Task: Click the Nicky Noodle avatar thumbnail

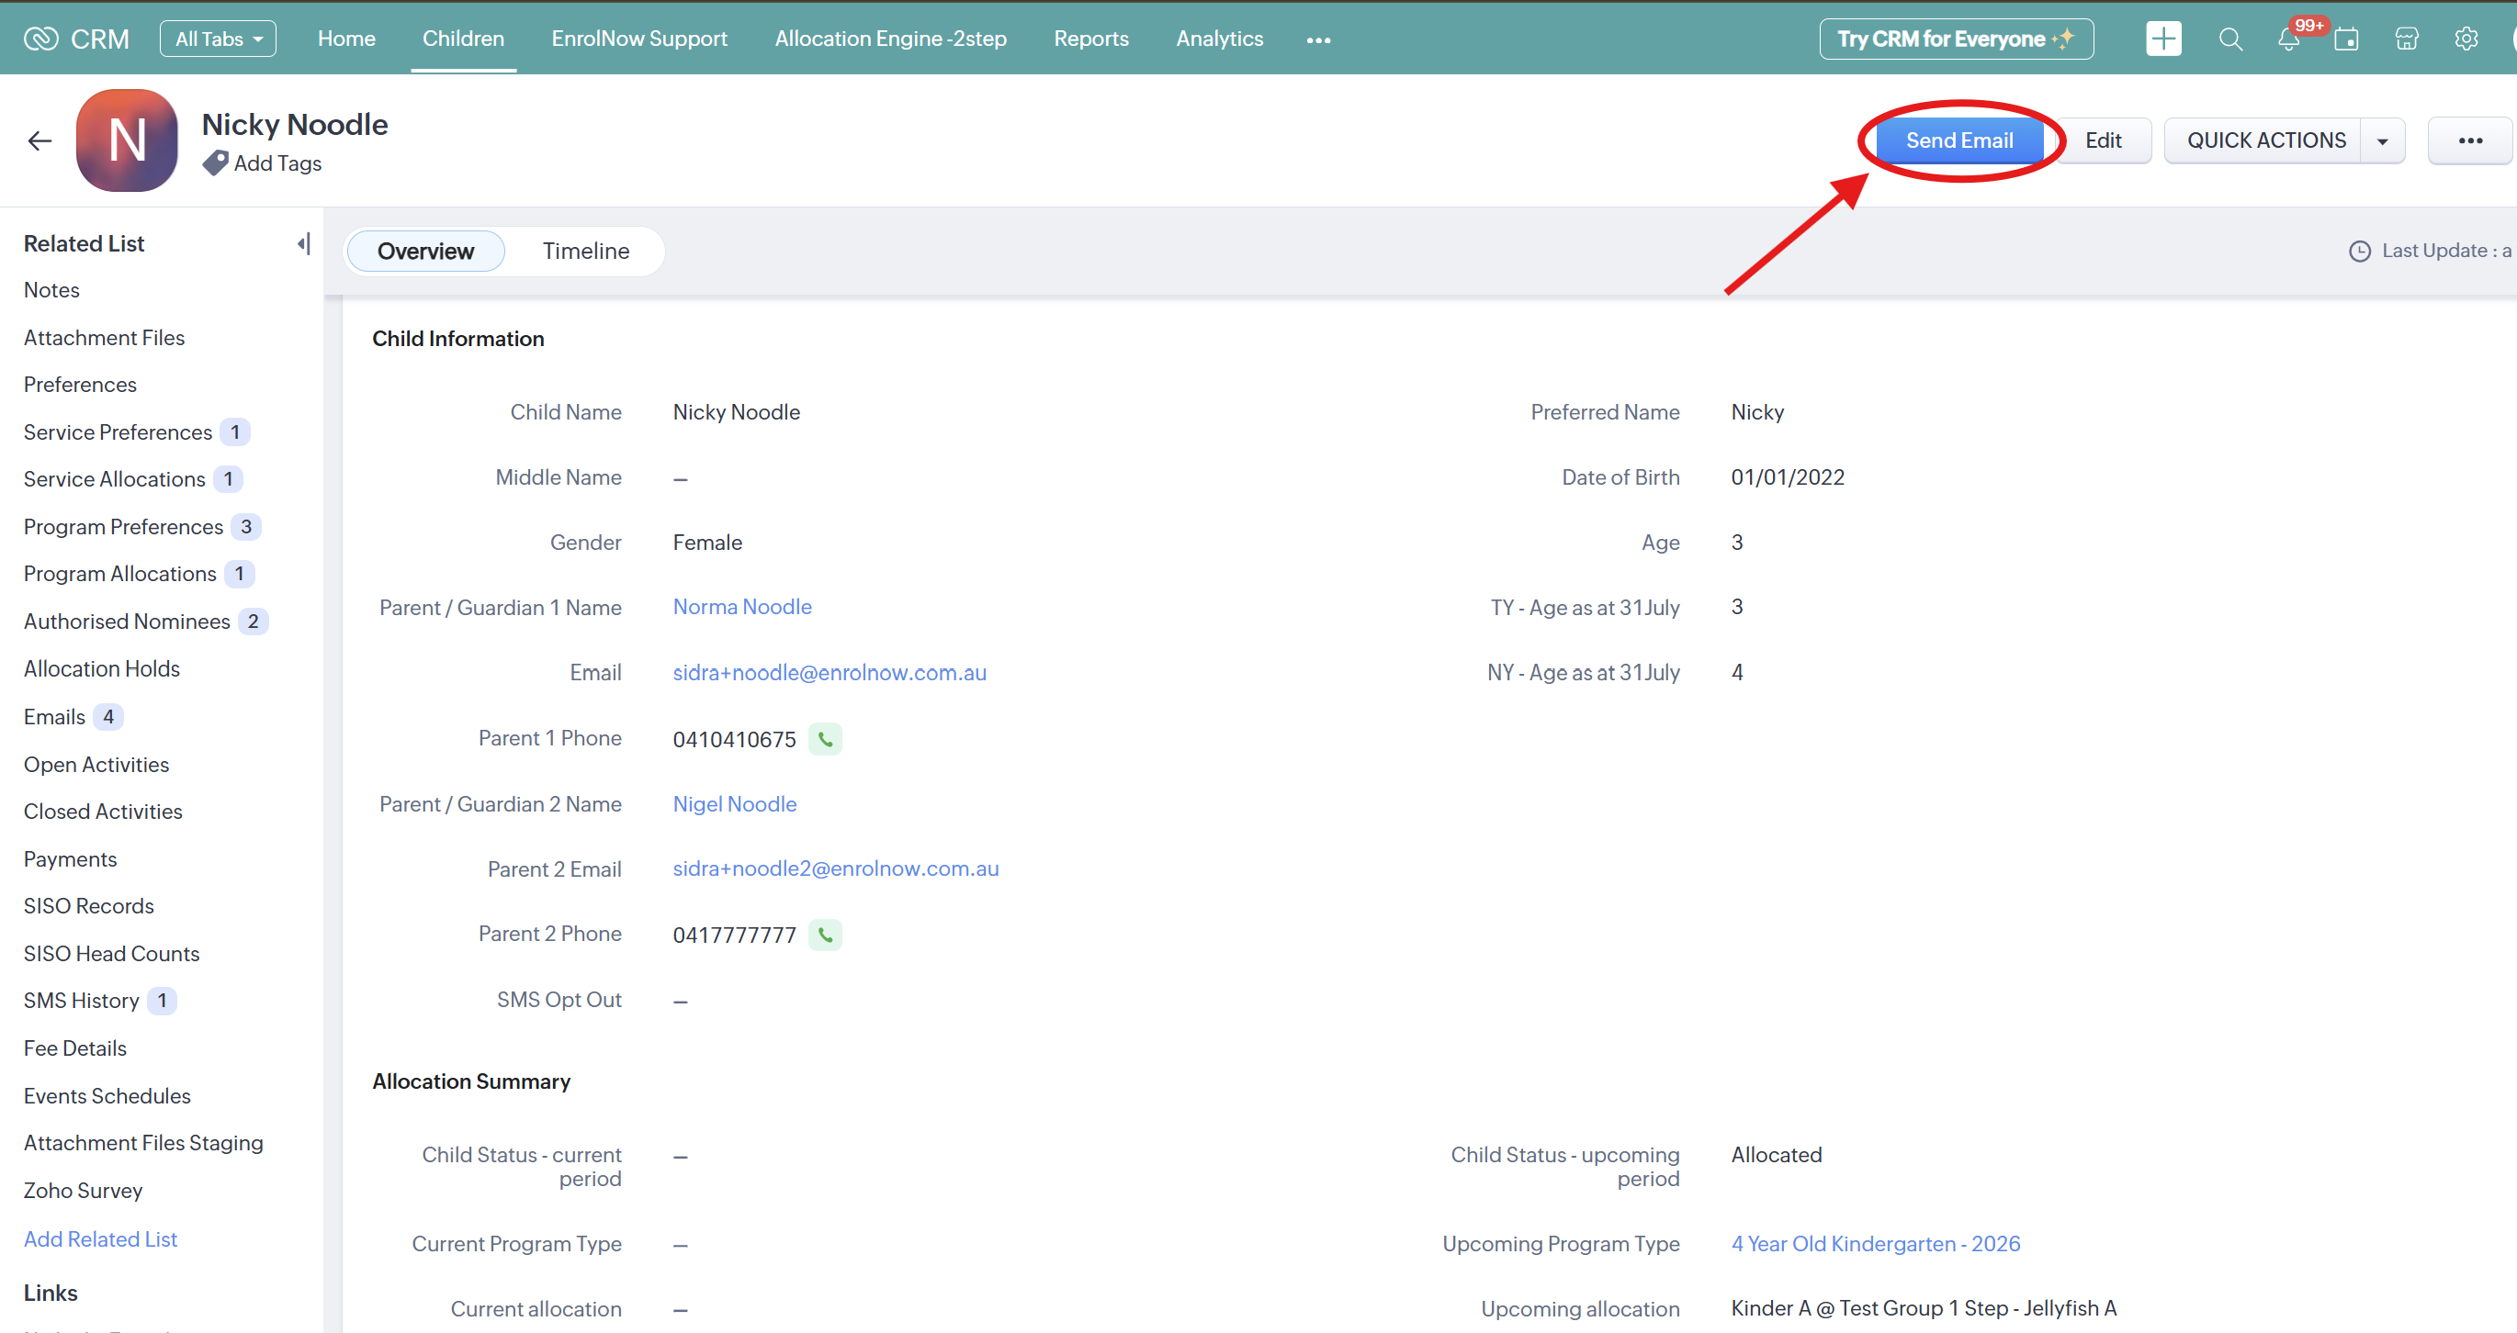Action: pyautogui.click(x=127, y=140)
